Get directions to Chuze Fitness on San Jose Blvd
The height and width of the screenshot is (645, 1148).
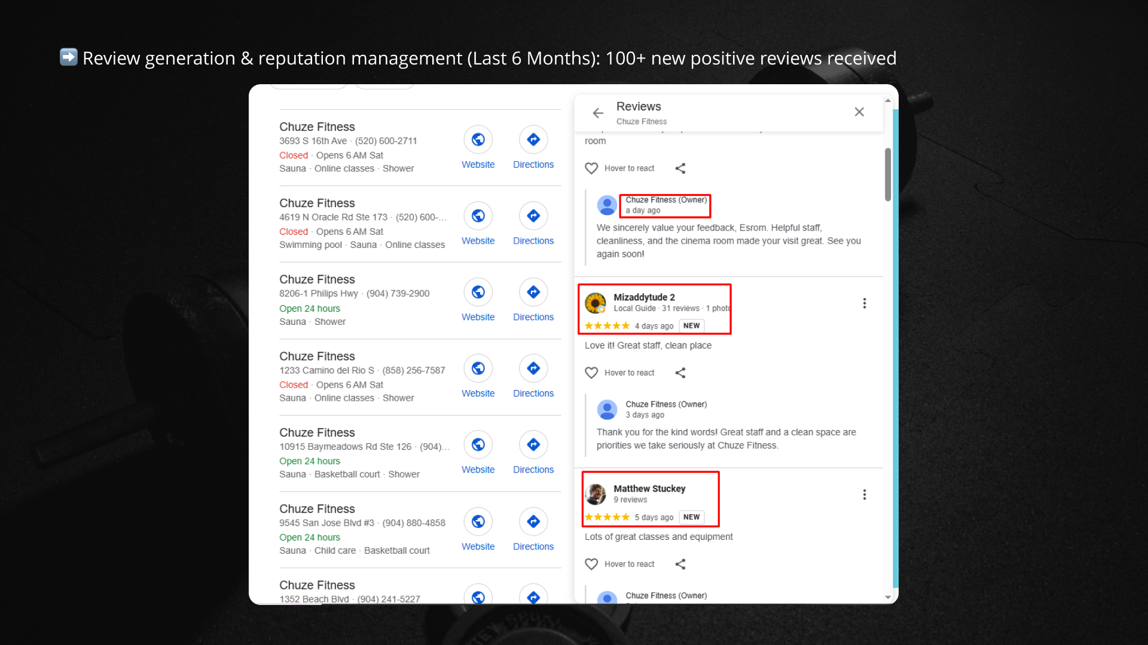[533, 521]
